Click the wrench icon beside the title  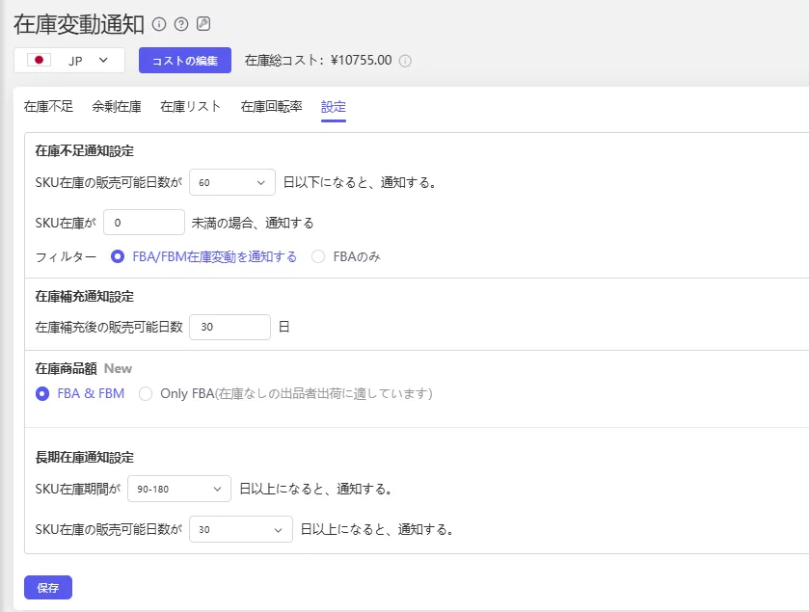(x=203, y=24)
